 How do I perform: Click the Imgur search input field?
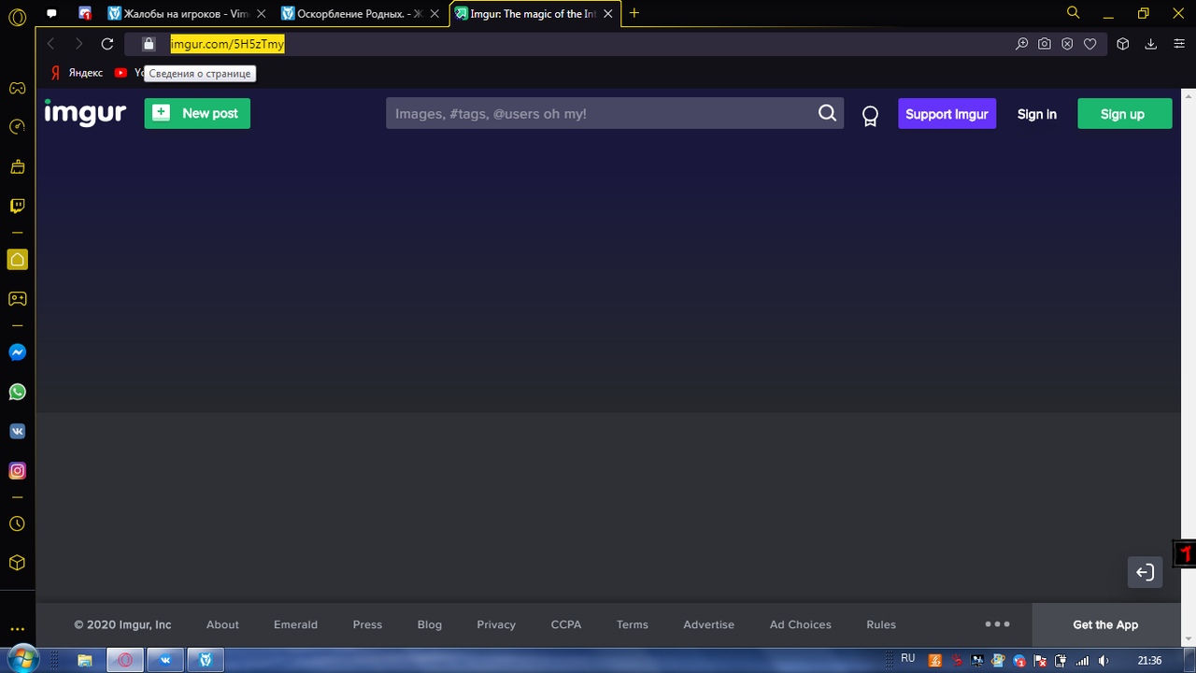[598, 113]
